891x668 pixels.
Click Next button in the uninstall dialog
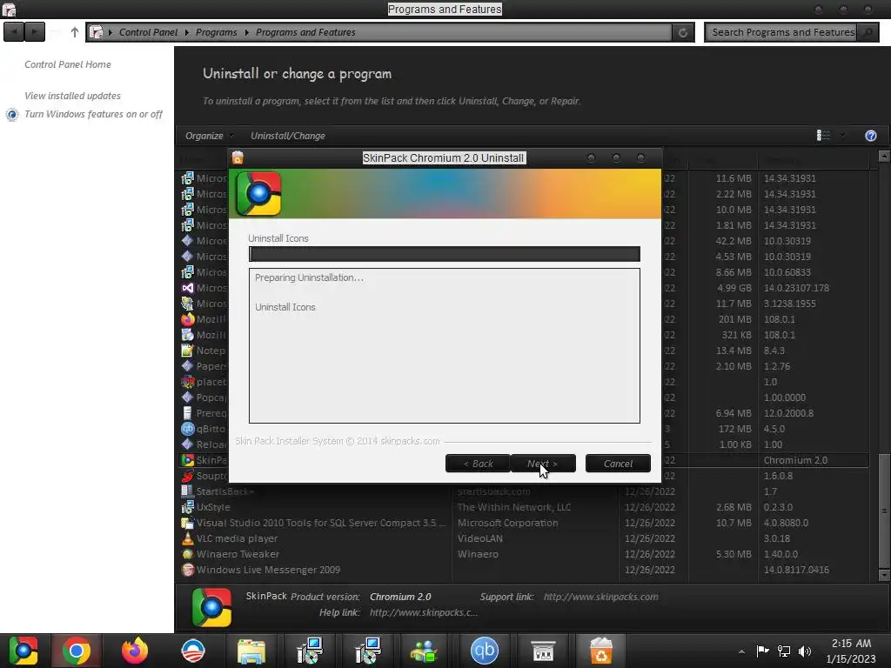pyautogui.click(x=543, y=464)
